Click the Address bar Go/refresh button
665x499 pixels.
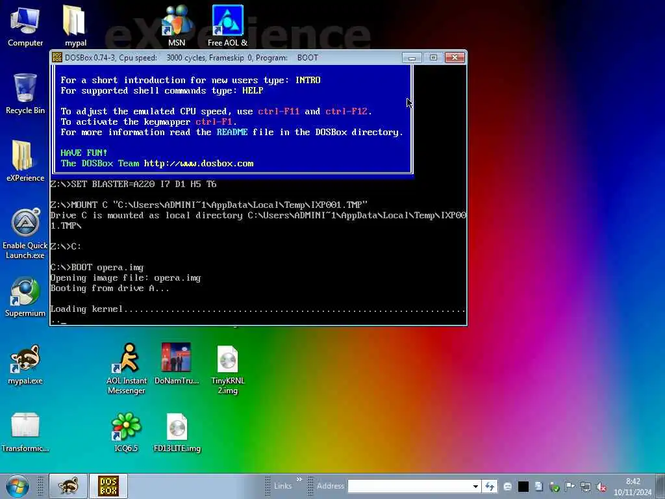490,486
